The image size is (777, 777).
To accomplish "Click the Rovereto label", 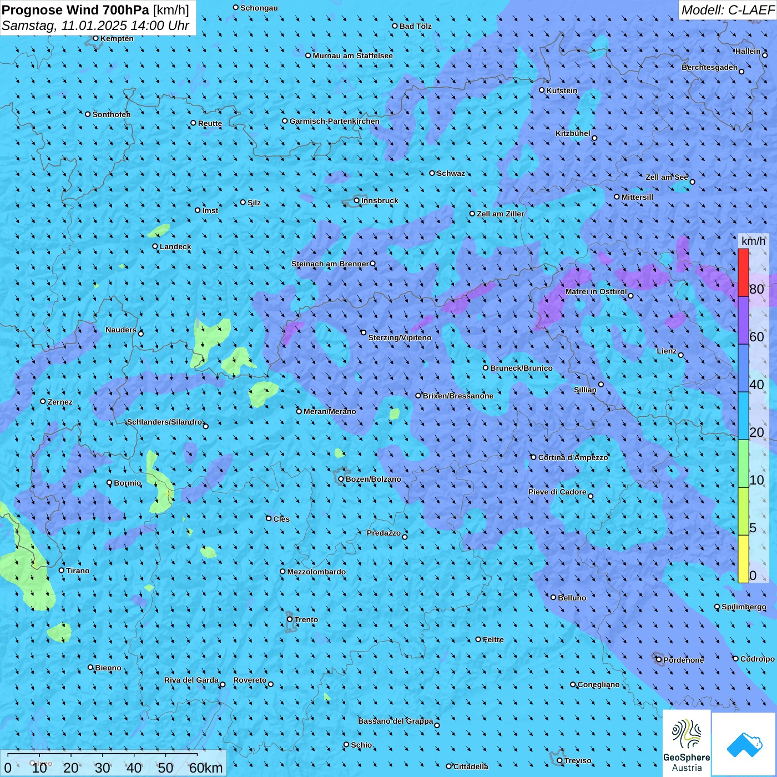I will 250,680.
